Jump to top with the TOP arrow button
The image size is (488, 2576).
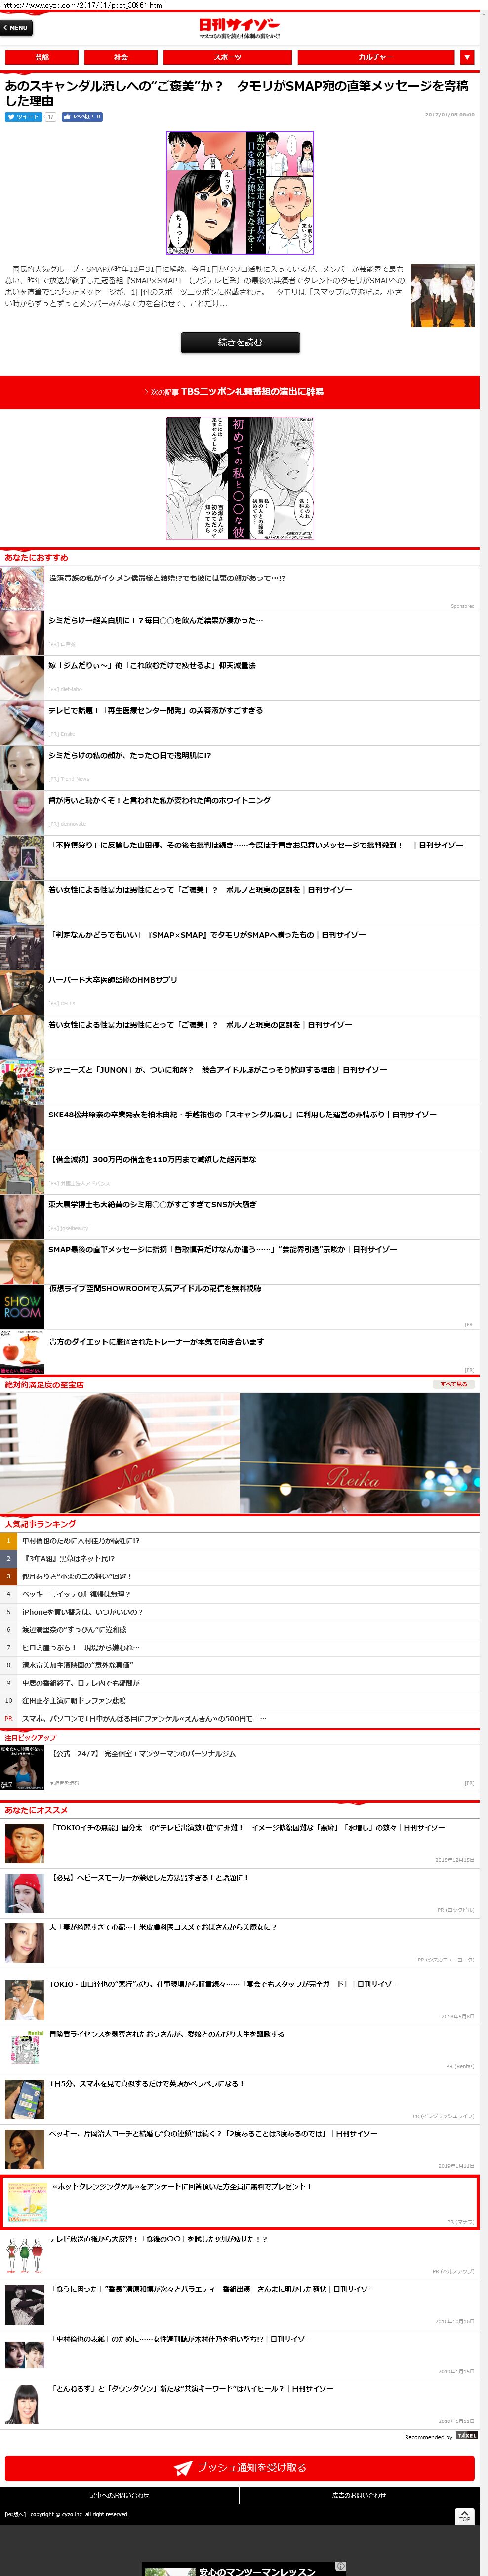pos(464,2516)
